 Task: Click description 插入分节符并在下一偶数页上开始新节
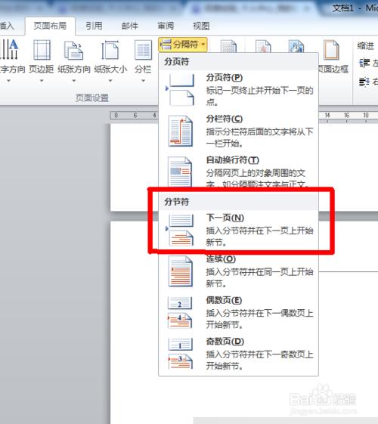pyautogui.click(x=259, y=318)
